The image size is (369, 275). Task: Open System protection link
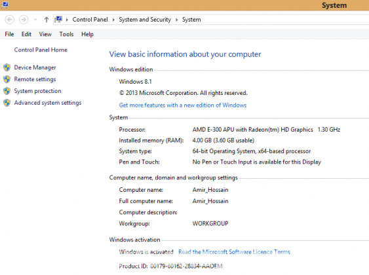[37, 91]
